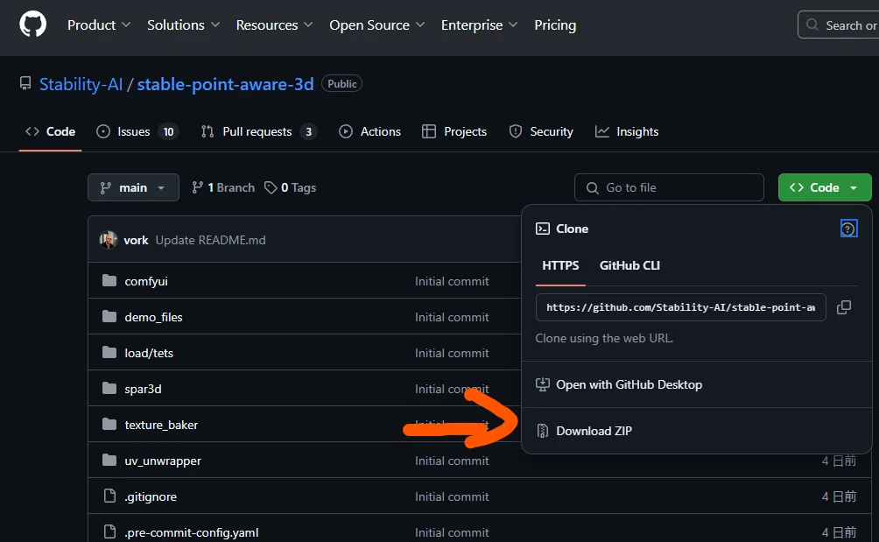879x542 pixels.
Task: Click the repository icon beside Stability-AI
Action: tap(25, 83)
